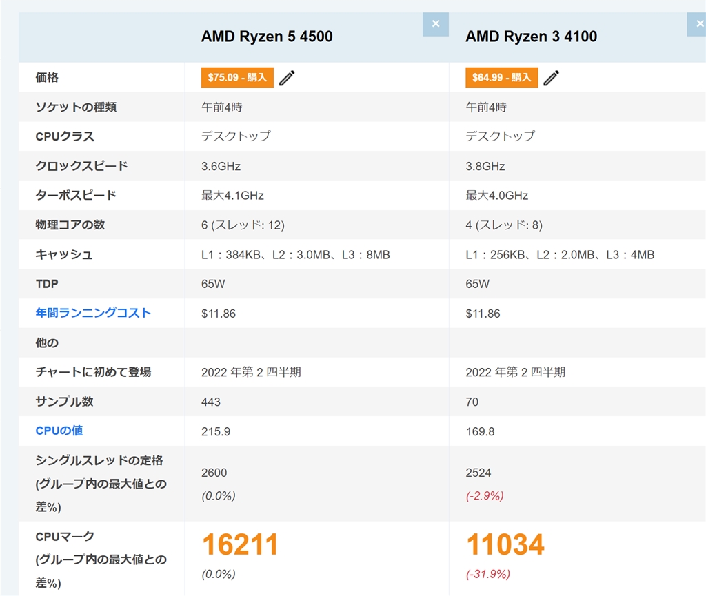Click the 11034 CPU mark score
Image resolution: width=706 pixels, height=596 pixels.
[505, 544]
